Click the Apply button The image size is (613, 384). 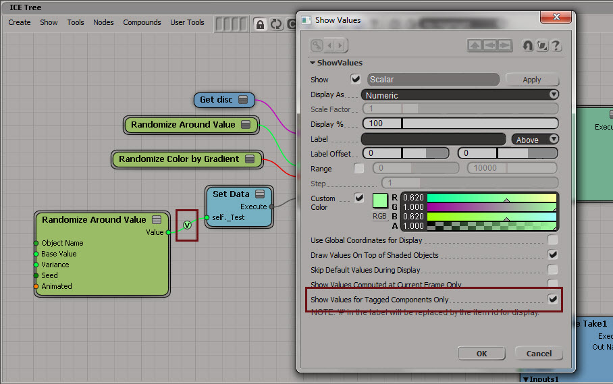(x=532, y=80)
